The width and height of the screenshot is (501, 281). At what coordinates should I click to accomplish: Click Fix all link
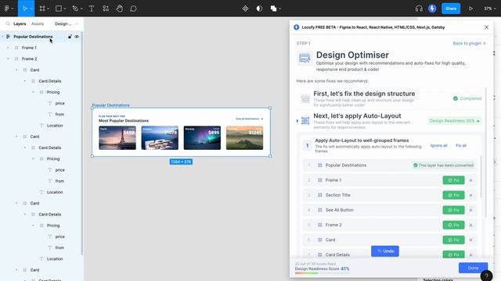point(461,146)
